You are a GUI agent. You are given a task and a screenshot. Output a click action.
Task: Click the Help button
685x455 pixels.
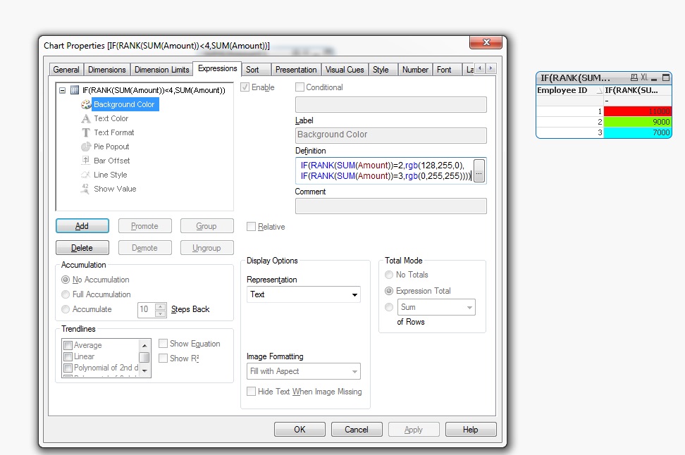(471, 429)
